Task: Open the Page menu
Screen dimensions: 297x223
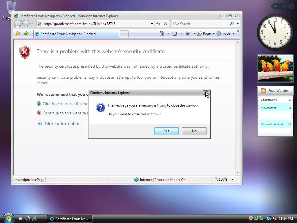Action: click(206, 33)
